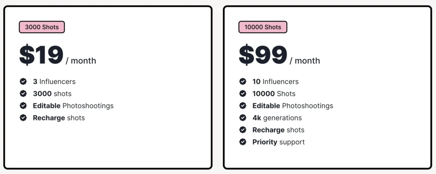Click checkmark icon beside 4k generations
The height and width of the screenshot is (174, 436).
click(x=243, y=118)
